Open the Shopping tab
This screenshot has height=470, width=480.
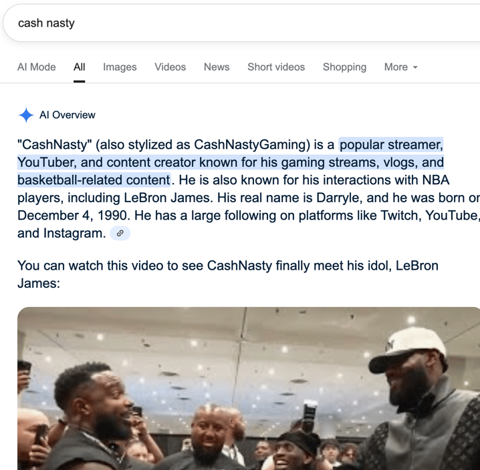[x=344, y=67]
